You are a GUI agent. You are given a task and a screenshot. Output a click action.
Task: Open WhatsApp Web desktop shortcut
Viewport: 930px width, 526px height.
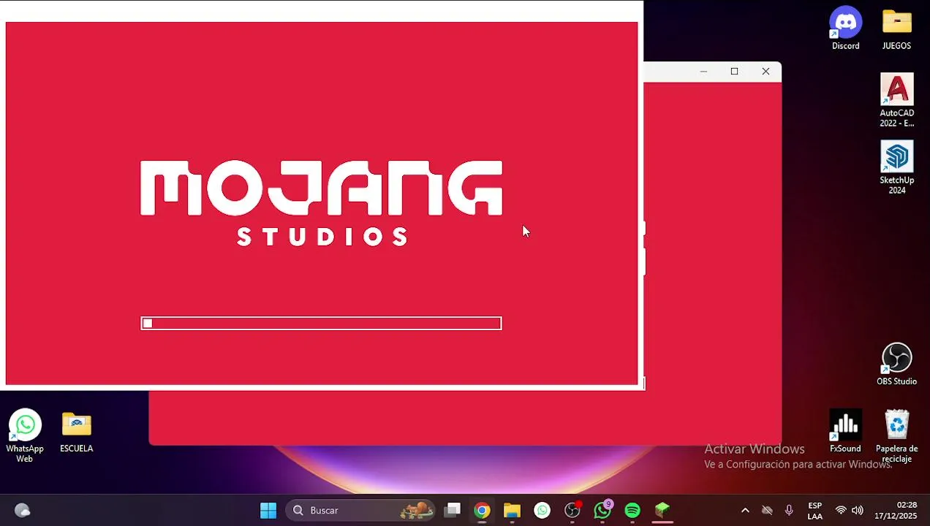[x=25, y=436]
